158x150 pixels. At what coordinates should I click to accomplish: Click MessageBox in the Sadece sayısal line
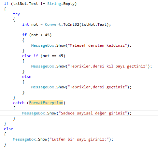coord(34,113)
